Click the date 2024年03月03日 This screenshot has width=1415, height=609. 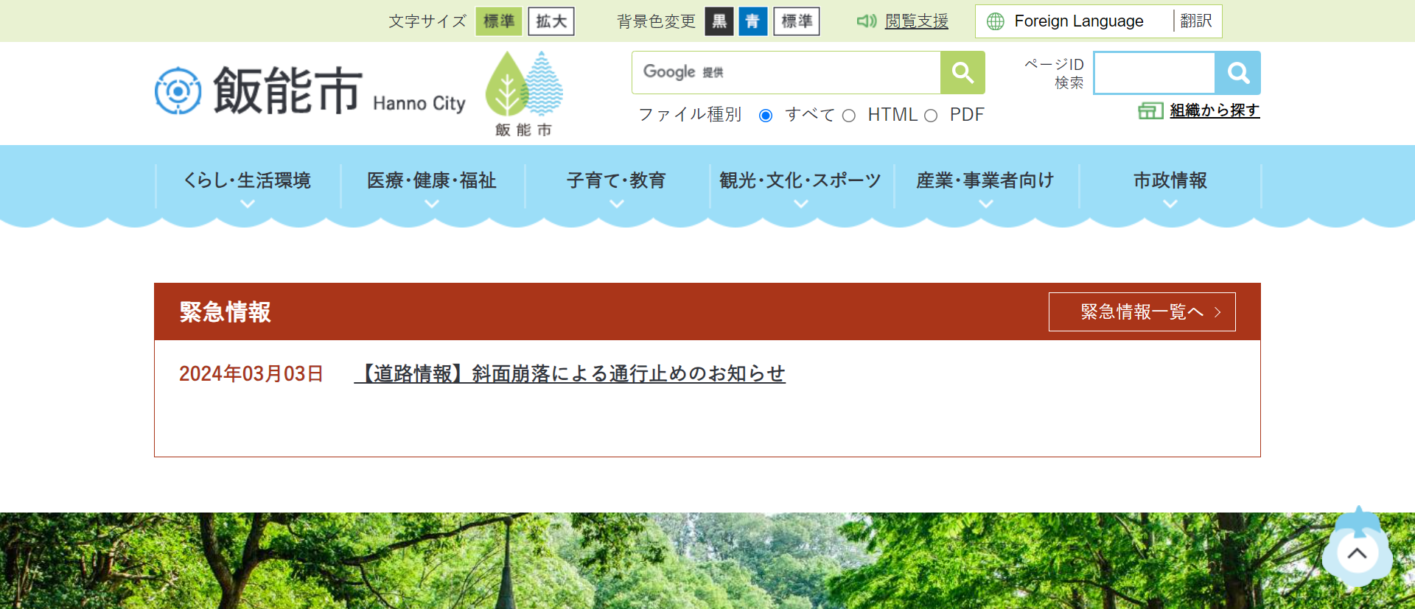(x=251, y=374)
